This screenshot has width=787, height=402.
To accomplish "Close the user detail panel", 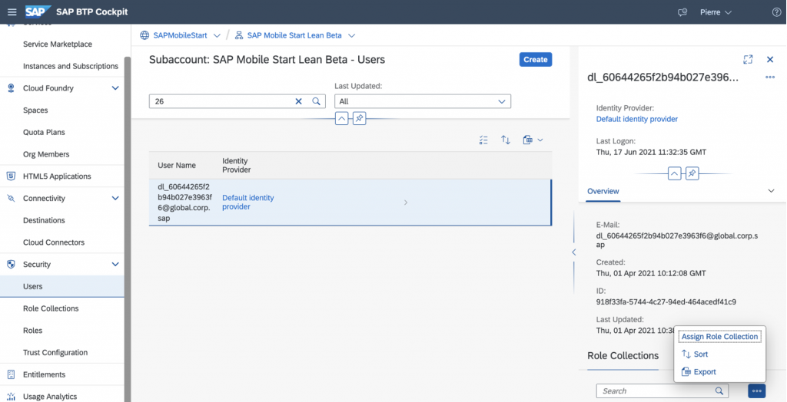I will tap(770, 60).
